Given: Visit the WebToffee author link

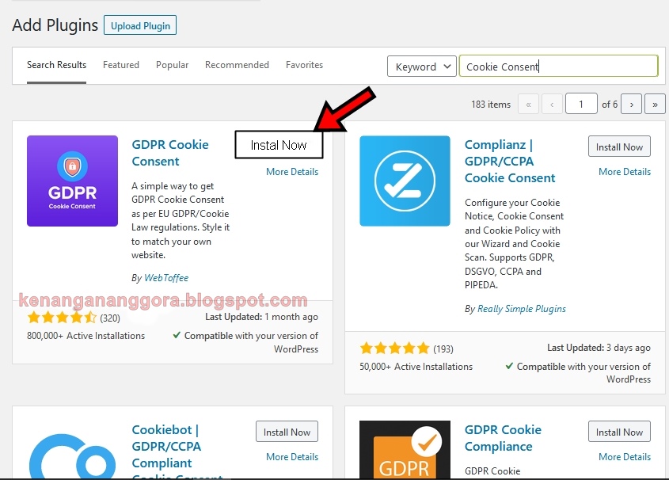Looking at the screenshot, I should pyautogui.click(x=166, y=278).
